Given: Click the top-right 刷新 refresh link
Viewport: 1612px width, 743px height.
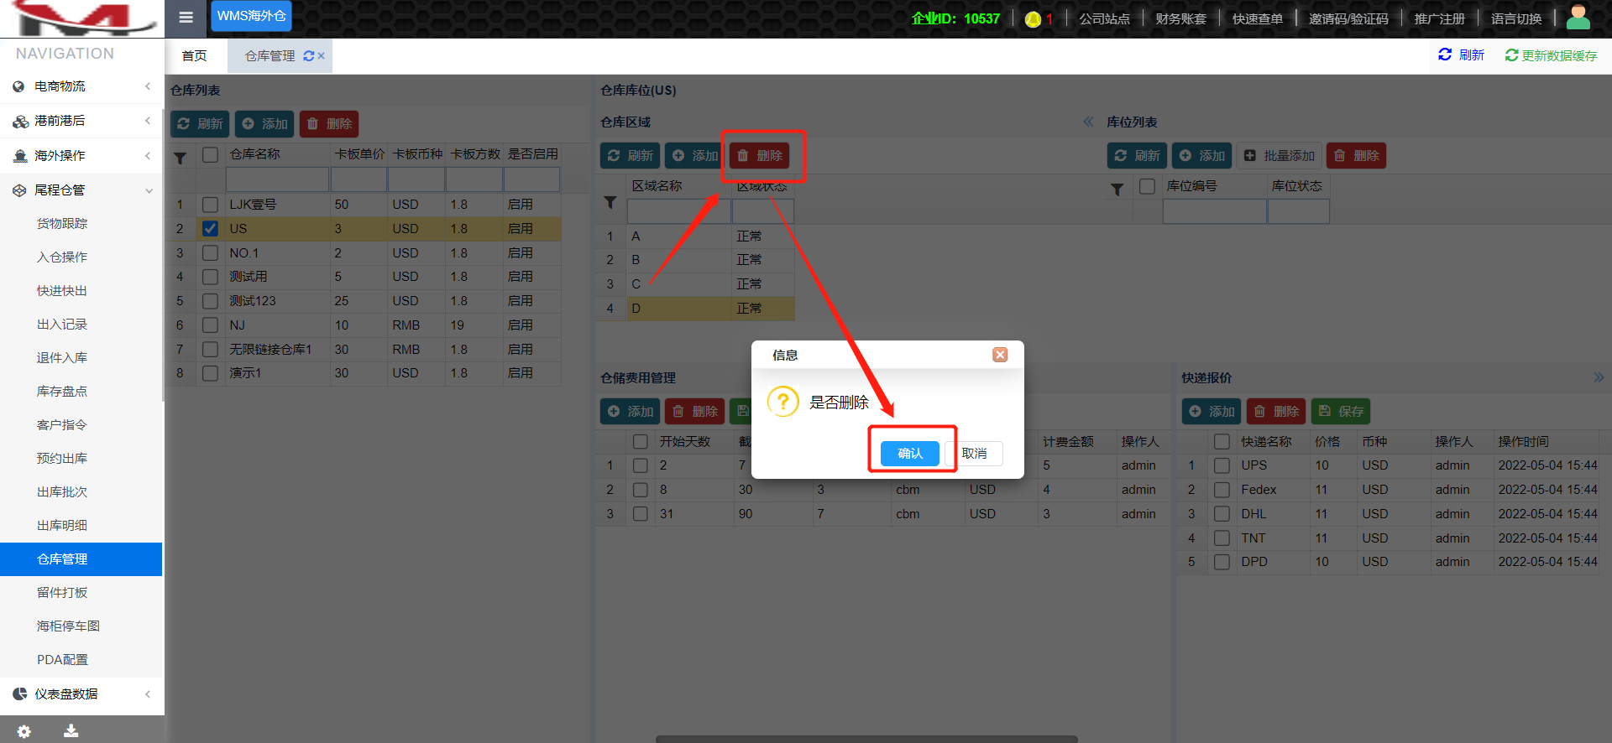Looking at the screenshot, I should pos(1461,55).
